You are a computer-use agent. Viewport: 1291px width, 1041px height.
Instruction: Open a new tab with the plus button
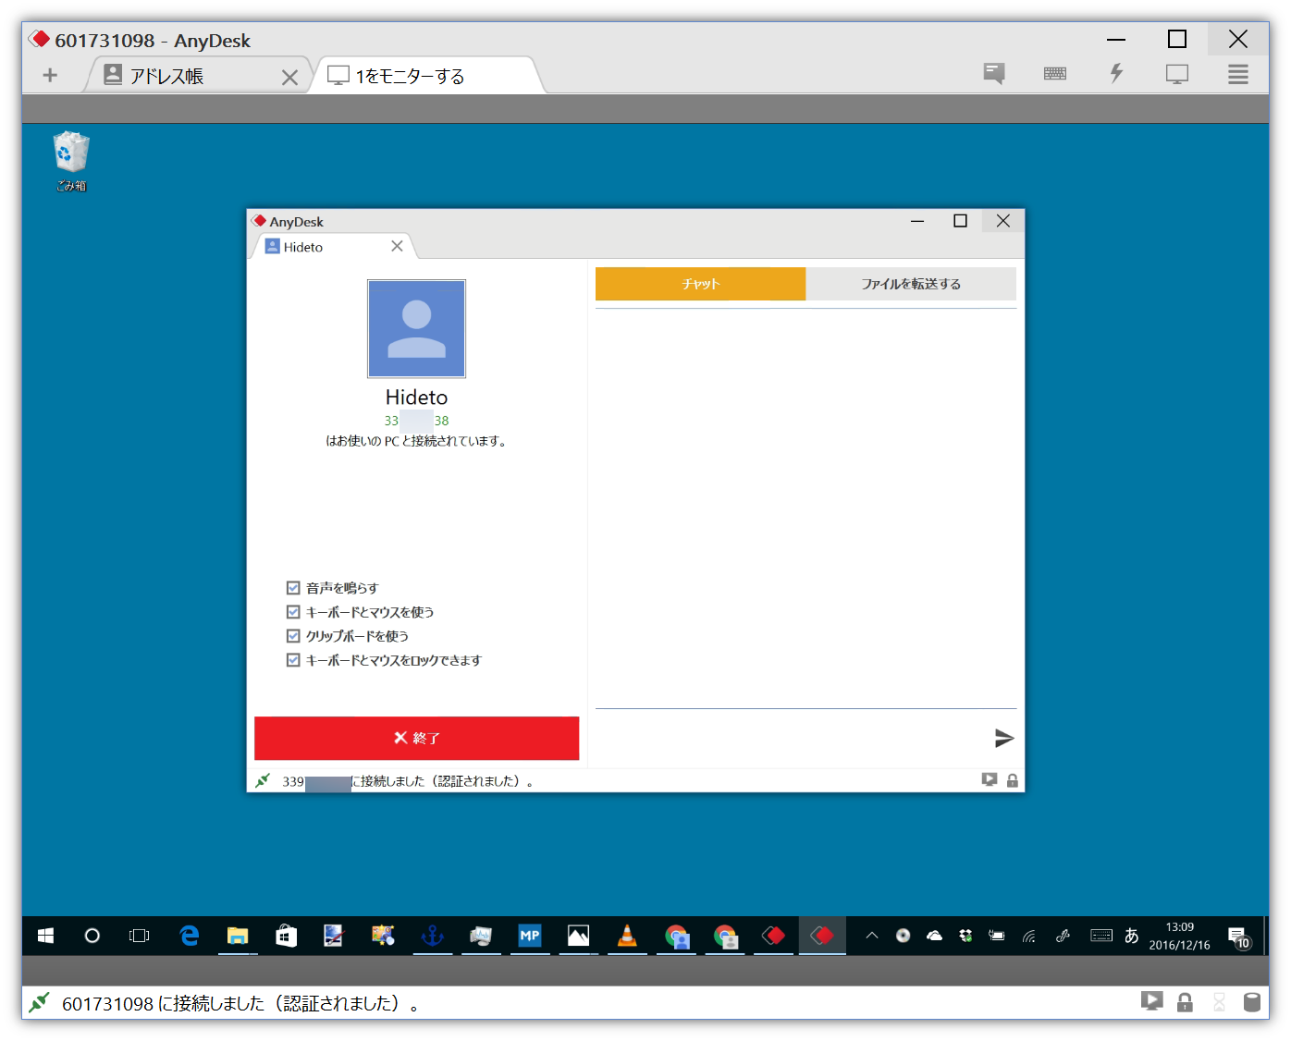click(x=50, y=75)
